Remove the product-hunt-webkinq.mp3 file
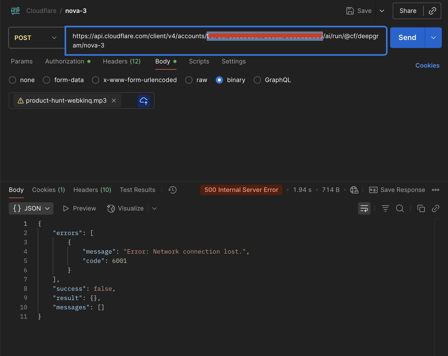This screenshot has height=356, width=448. 114,101
